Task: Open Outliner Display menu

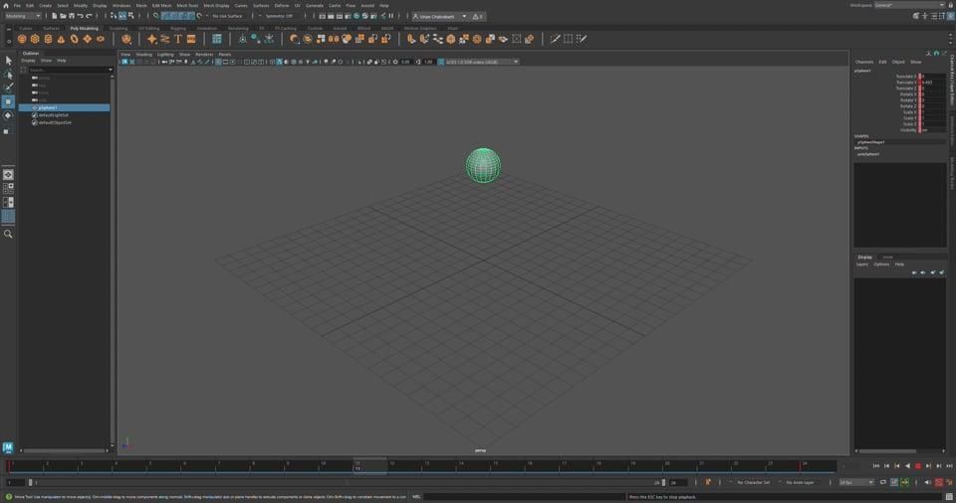Action: tap(28, 61)
